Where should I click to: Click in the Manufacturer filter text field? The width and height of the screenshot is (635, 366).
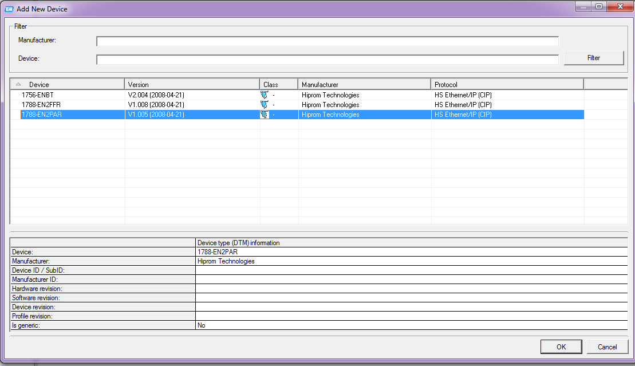pos(327,41)
